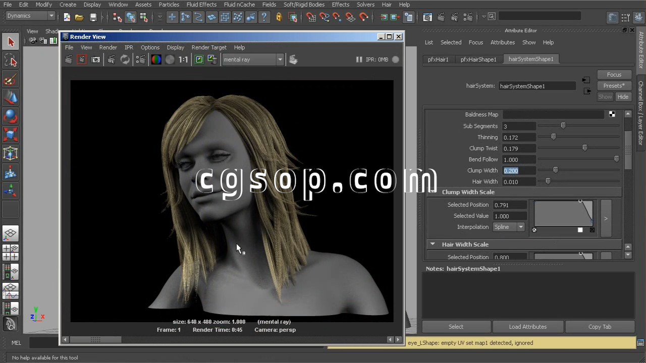Click the Save Scene floppy disk icon
Screen dimensions: 646x363
93,17
